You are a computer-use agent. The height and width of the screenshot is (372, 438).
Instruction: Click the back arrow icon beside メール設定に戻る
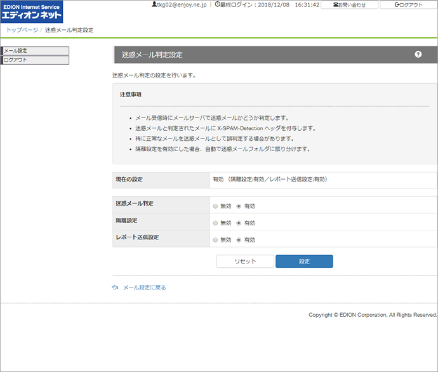point(115,287)
